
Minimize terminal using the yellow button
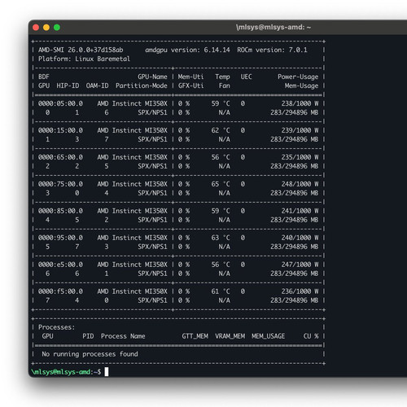pos(46,28)
